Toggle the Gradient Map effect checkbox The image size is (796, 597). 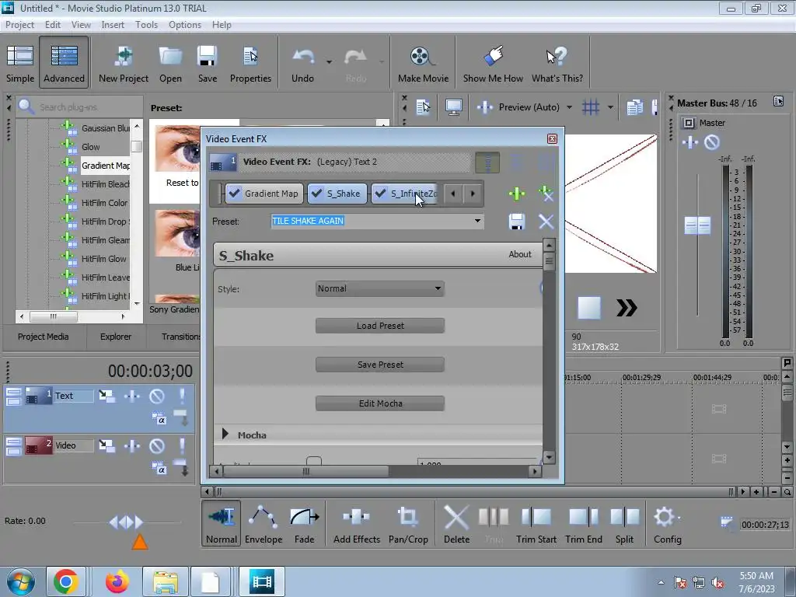tap(234, 194)
